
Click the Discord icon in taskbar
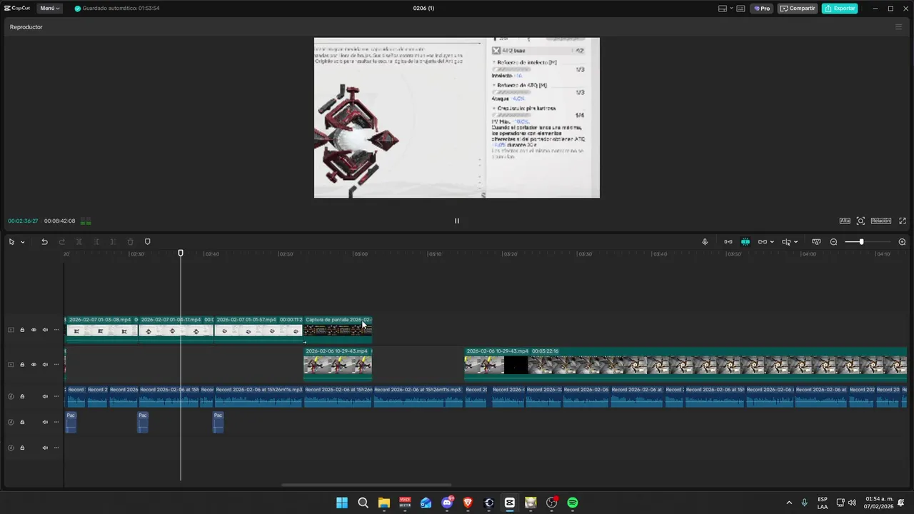[x=447, y=503]
